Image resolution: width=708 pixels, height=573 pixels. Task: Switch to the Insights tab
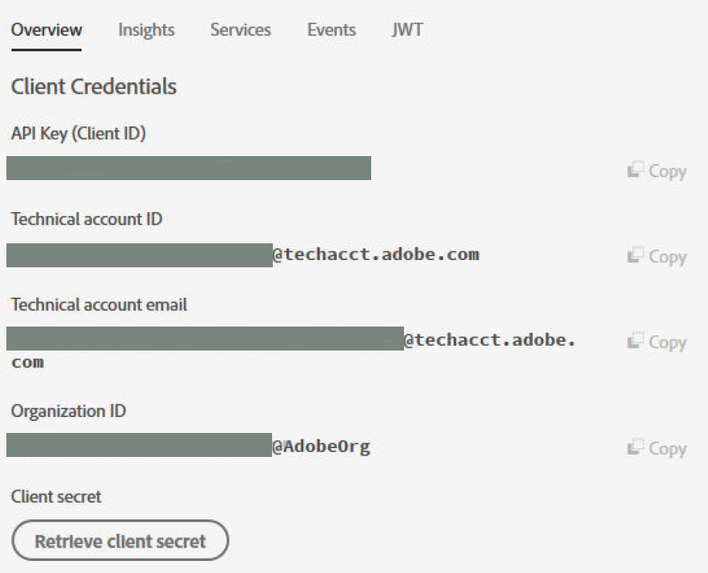146,30
